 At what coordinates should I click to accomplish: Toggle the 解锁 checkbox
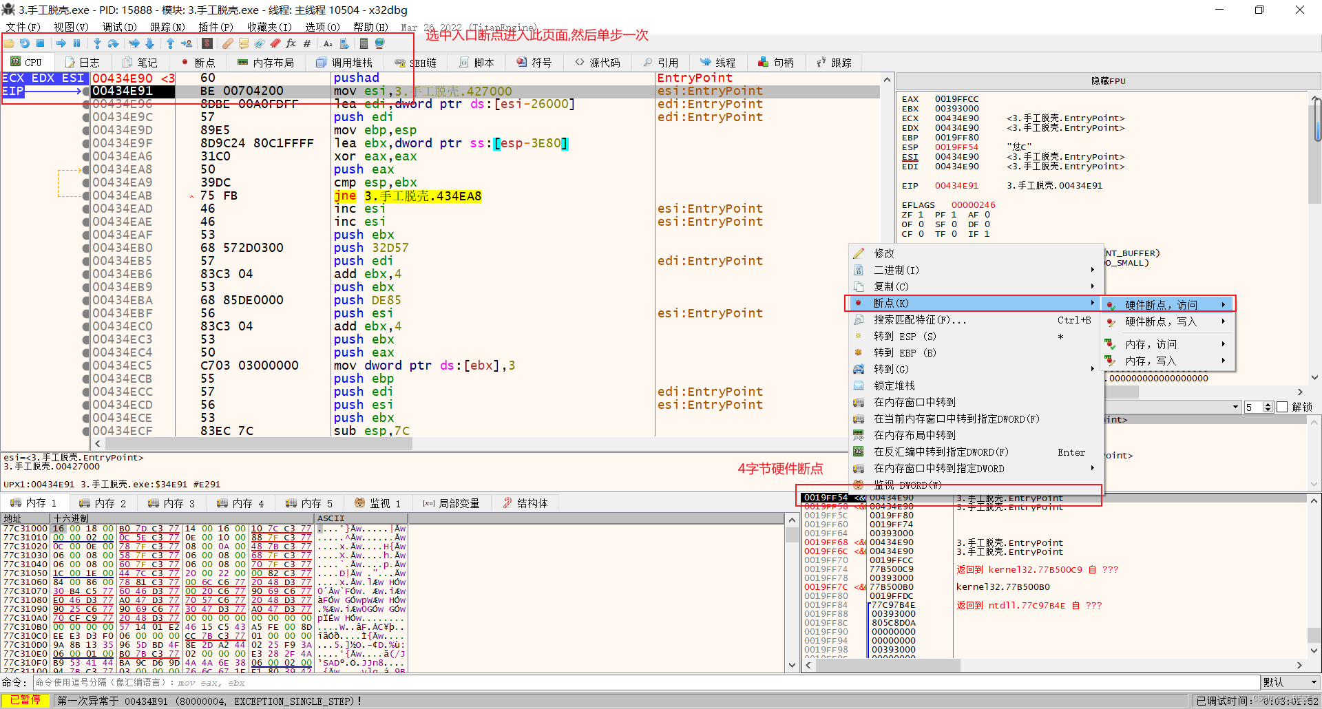[1282, 407]
